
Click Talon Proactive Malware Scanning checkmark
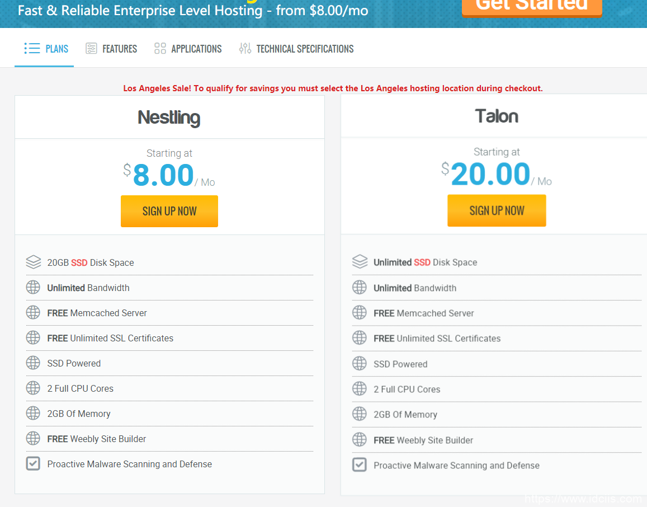pyautogui.click(x=360, y=465)
